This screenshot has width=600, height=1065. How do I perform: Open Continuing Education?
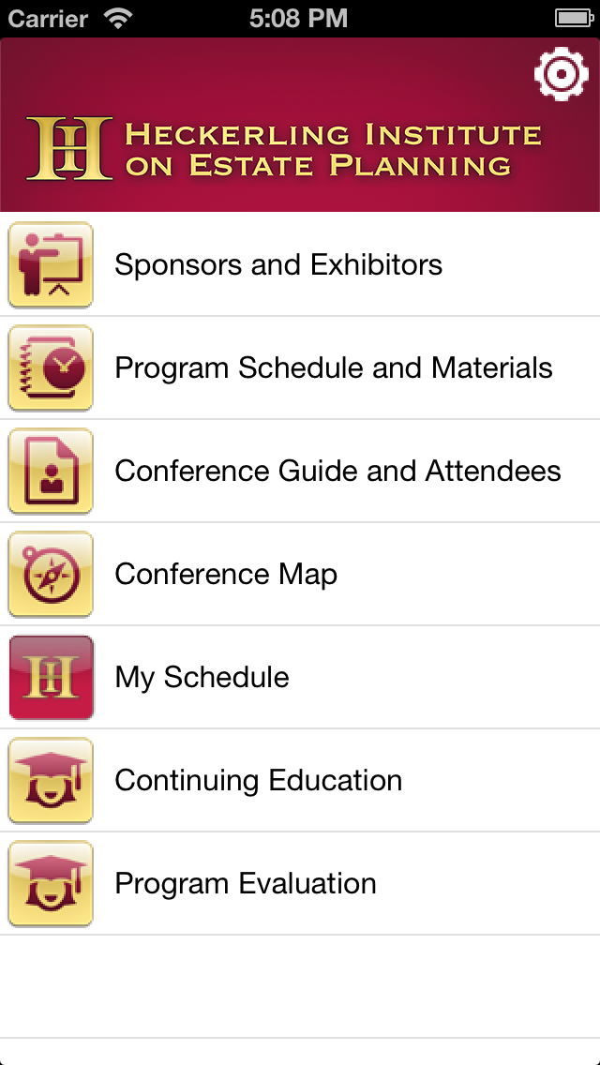[300, 780]
